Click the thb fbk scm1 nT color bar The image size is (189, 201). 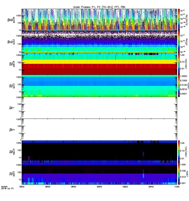click(179, 86)
